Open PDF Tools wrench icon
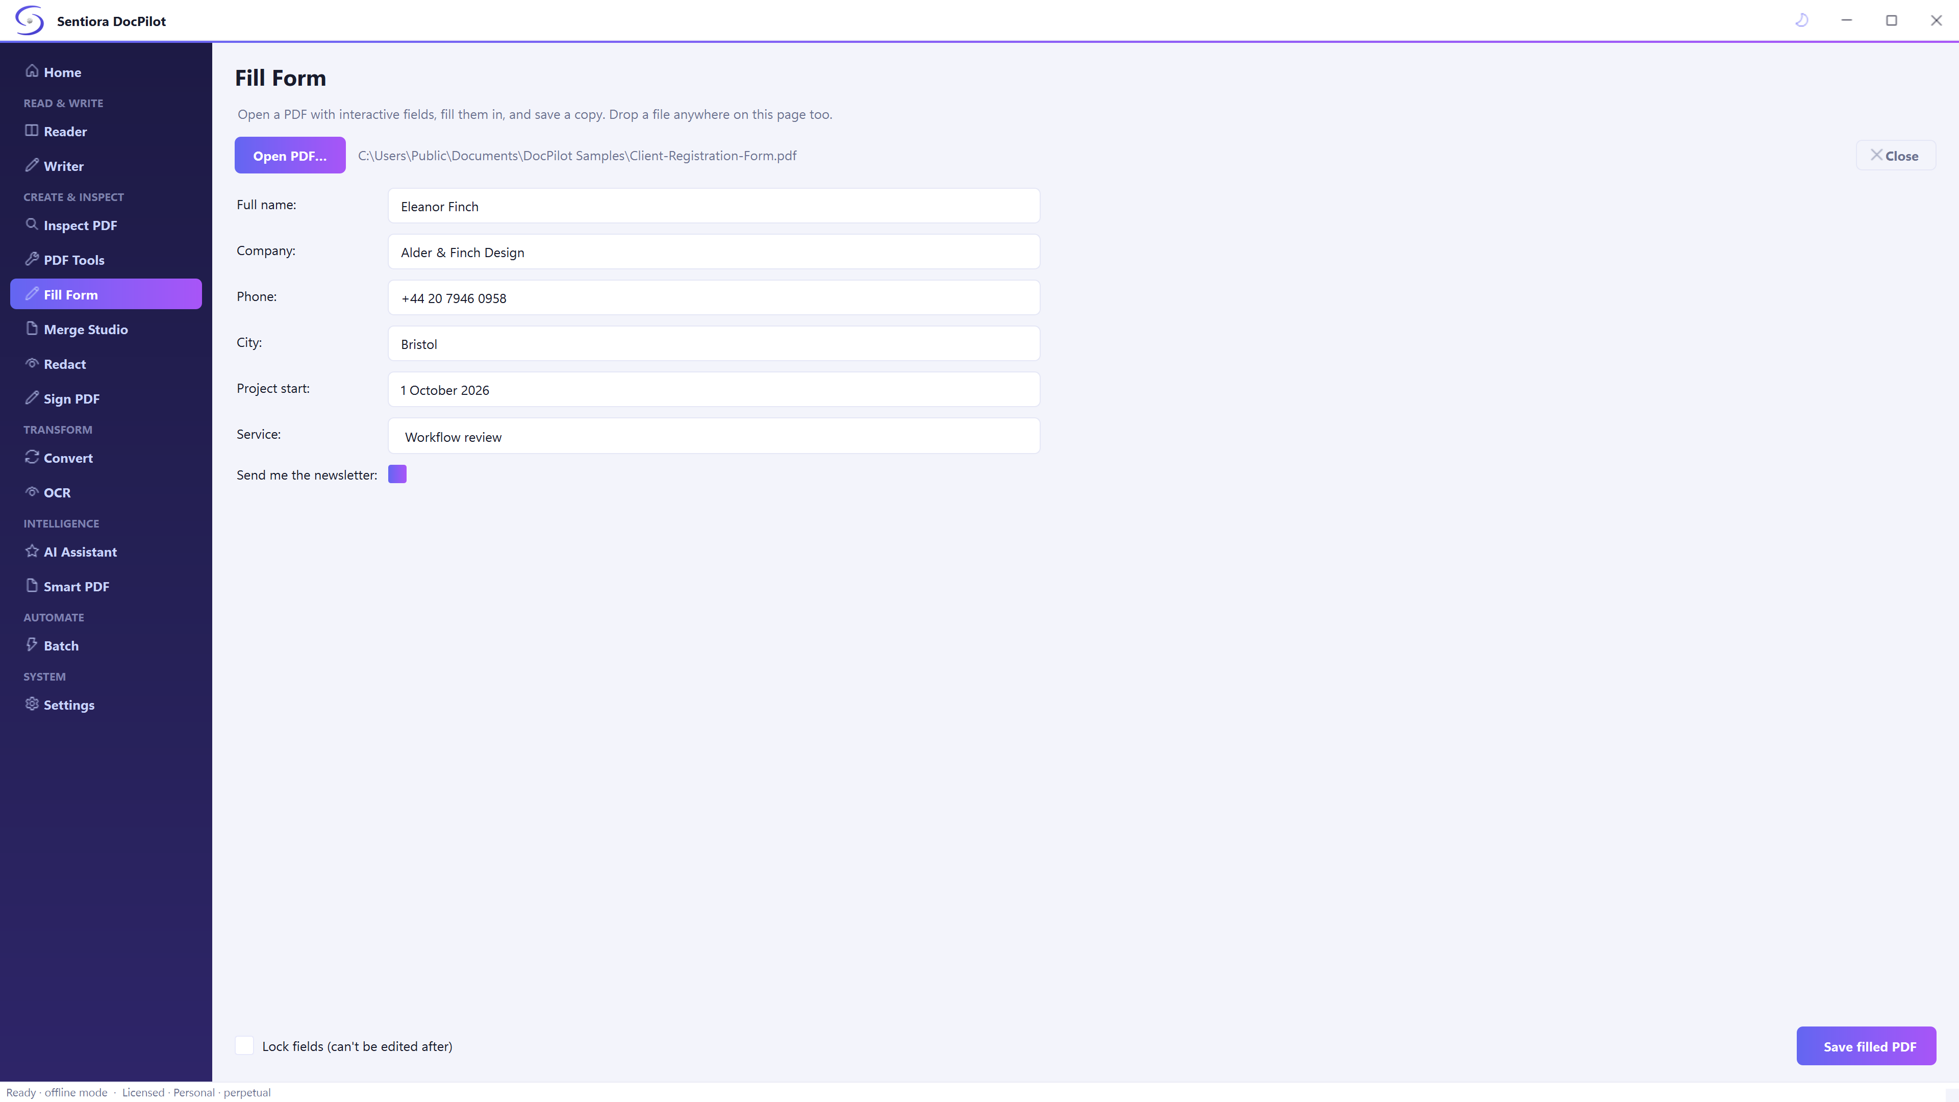The image size is (1959, 1102). coord(32,259)
